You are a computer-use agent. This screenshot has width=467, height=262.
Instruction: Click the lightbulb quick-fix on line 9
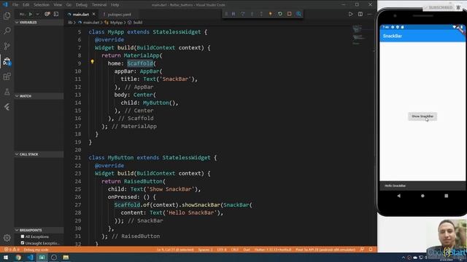(x=93, y=62)
